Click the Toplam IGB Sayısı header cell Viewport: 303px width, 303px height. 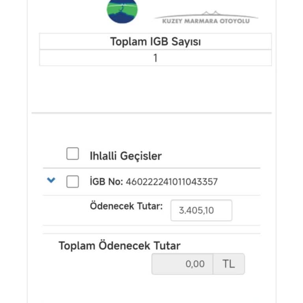coord(155,41)
